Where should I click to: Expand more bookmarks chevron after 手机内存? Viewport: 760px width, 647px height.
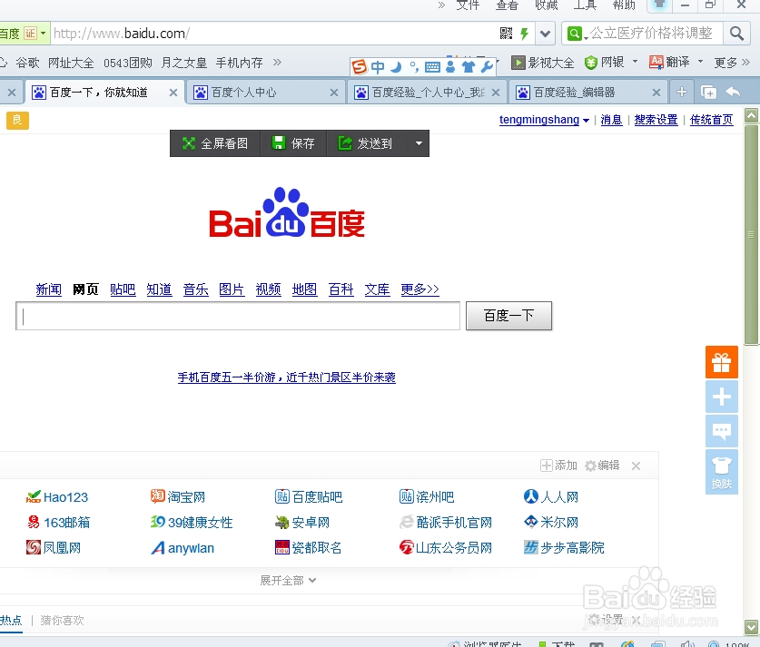[277, 62]
